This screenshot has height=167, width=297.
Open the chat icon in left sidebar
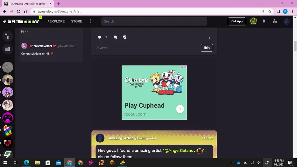click(x=8, y=36)
